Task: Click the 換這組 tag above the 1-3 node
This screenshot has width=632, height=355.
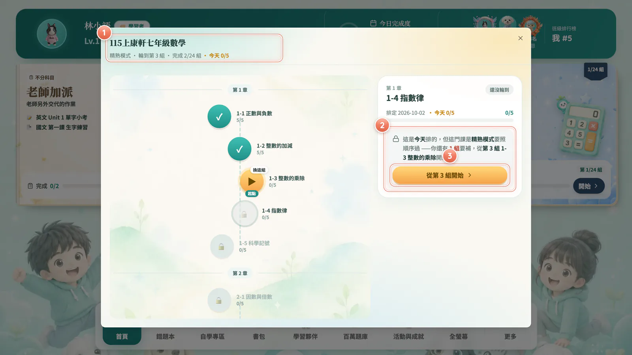Action: click(x=259, y=170)
